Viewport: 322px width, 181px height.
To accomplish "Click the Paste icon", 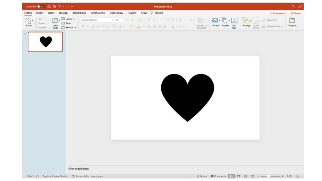I will pyautogui.click(x=28, y=20).
